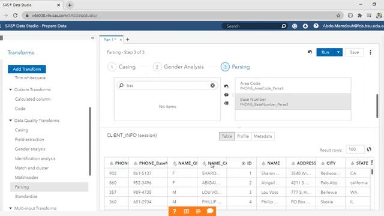
Task: Open notifications bell icon
Action: coord(305,26)
